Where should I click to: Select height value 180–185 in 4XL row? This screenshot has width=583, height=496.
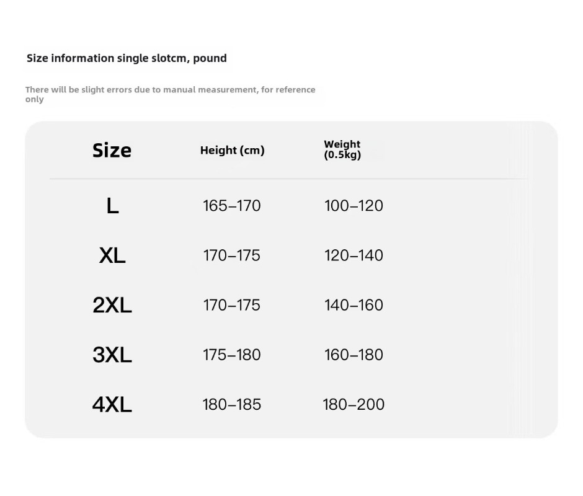pos(231,404)
